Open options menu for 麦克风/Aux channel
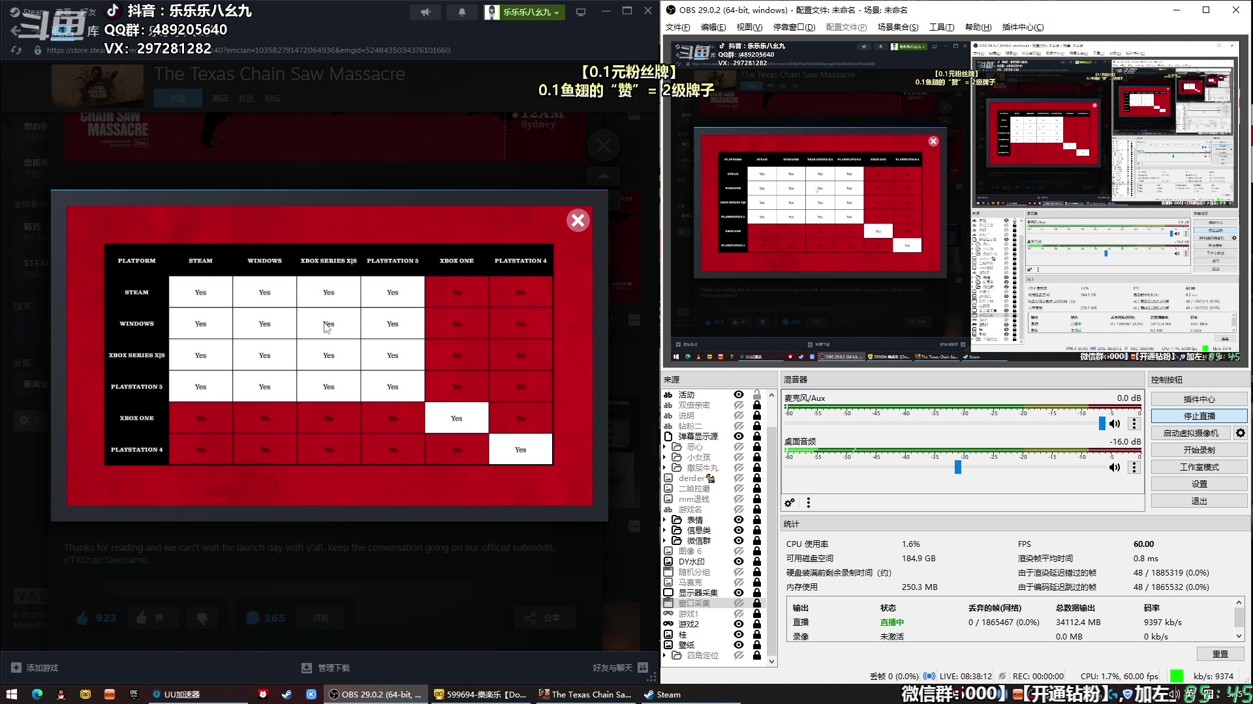Image resolution: width=1253 pixels, height=704 pixels. (1134, 424)
